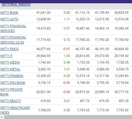Image resolution: width=132 pixels, height=119 pixels.
Task: Select NIFTY BANK value 41,041.00
Action: click(43, 13)
